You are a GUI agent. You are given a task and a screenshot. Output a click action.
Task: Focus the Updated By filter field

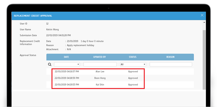100,64
